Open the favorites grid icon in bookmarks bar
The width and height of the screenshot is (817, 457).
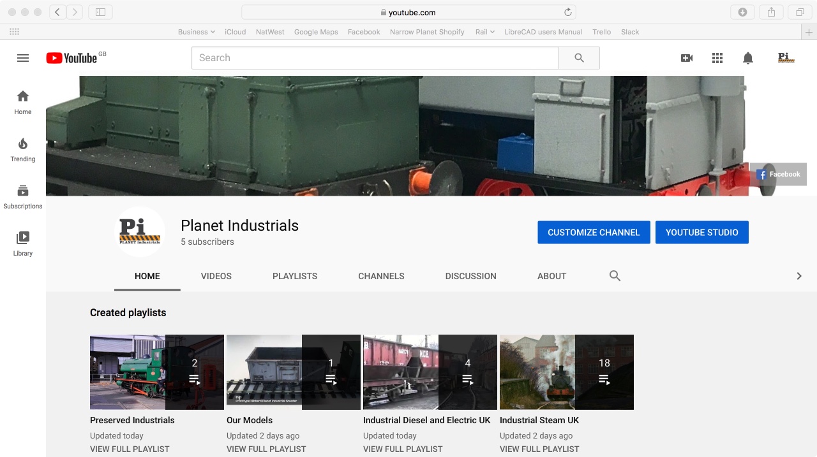point(14,32)
